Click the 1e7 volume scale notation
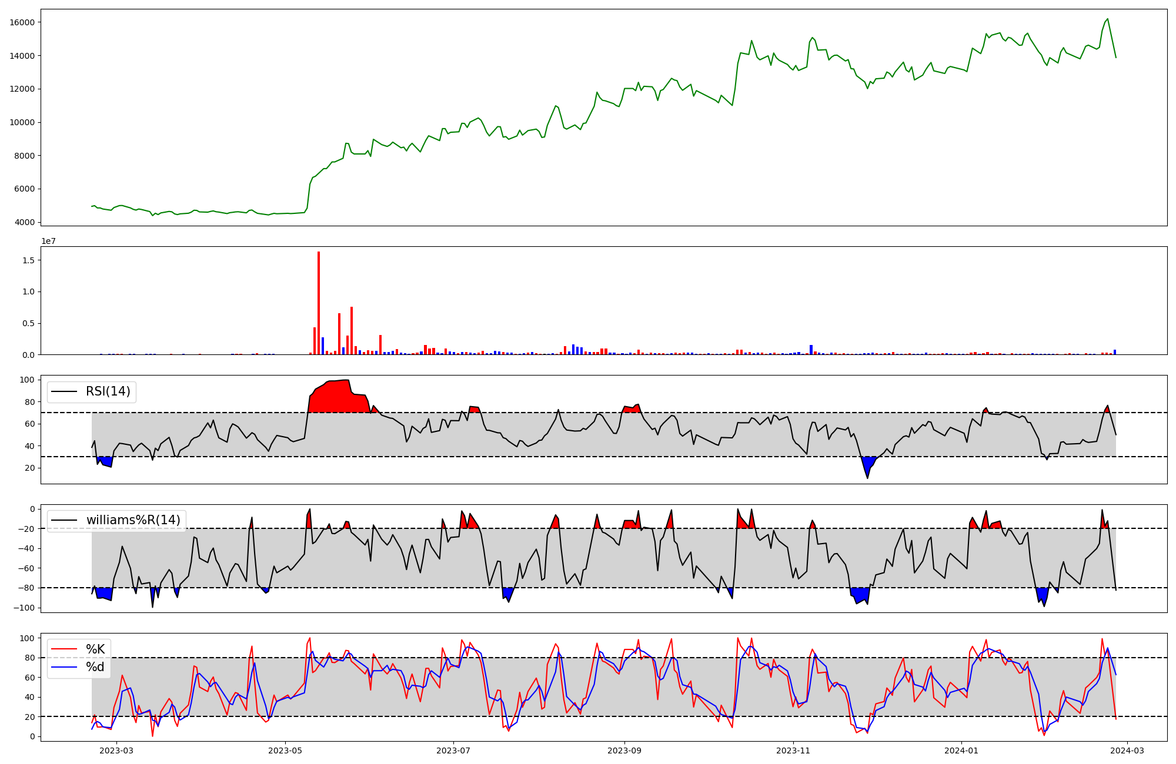This screenshot has width=1176, height=764. click(x=48, y=241)
